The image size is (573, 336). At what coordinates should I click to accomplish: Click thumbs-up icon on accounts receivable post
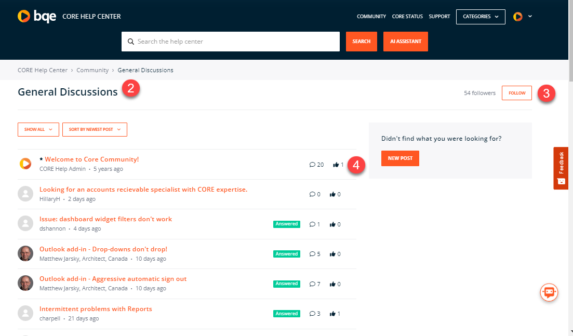[332, 194]
